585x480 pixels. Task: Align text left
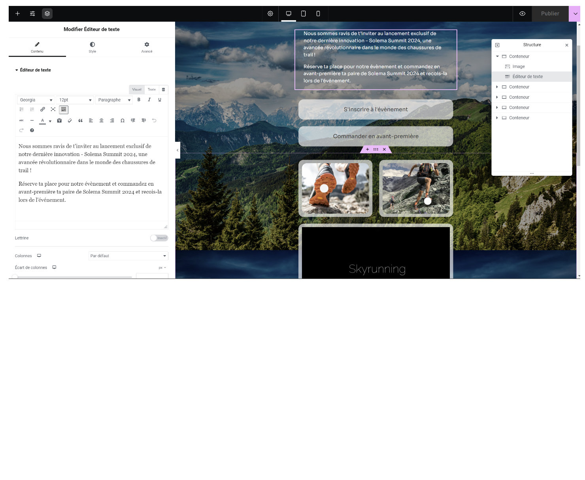[91, 120]
